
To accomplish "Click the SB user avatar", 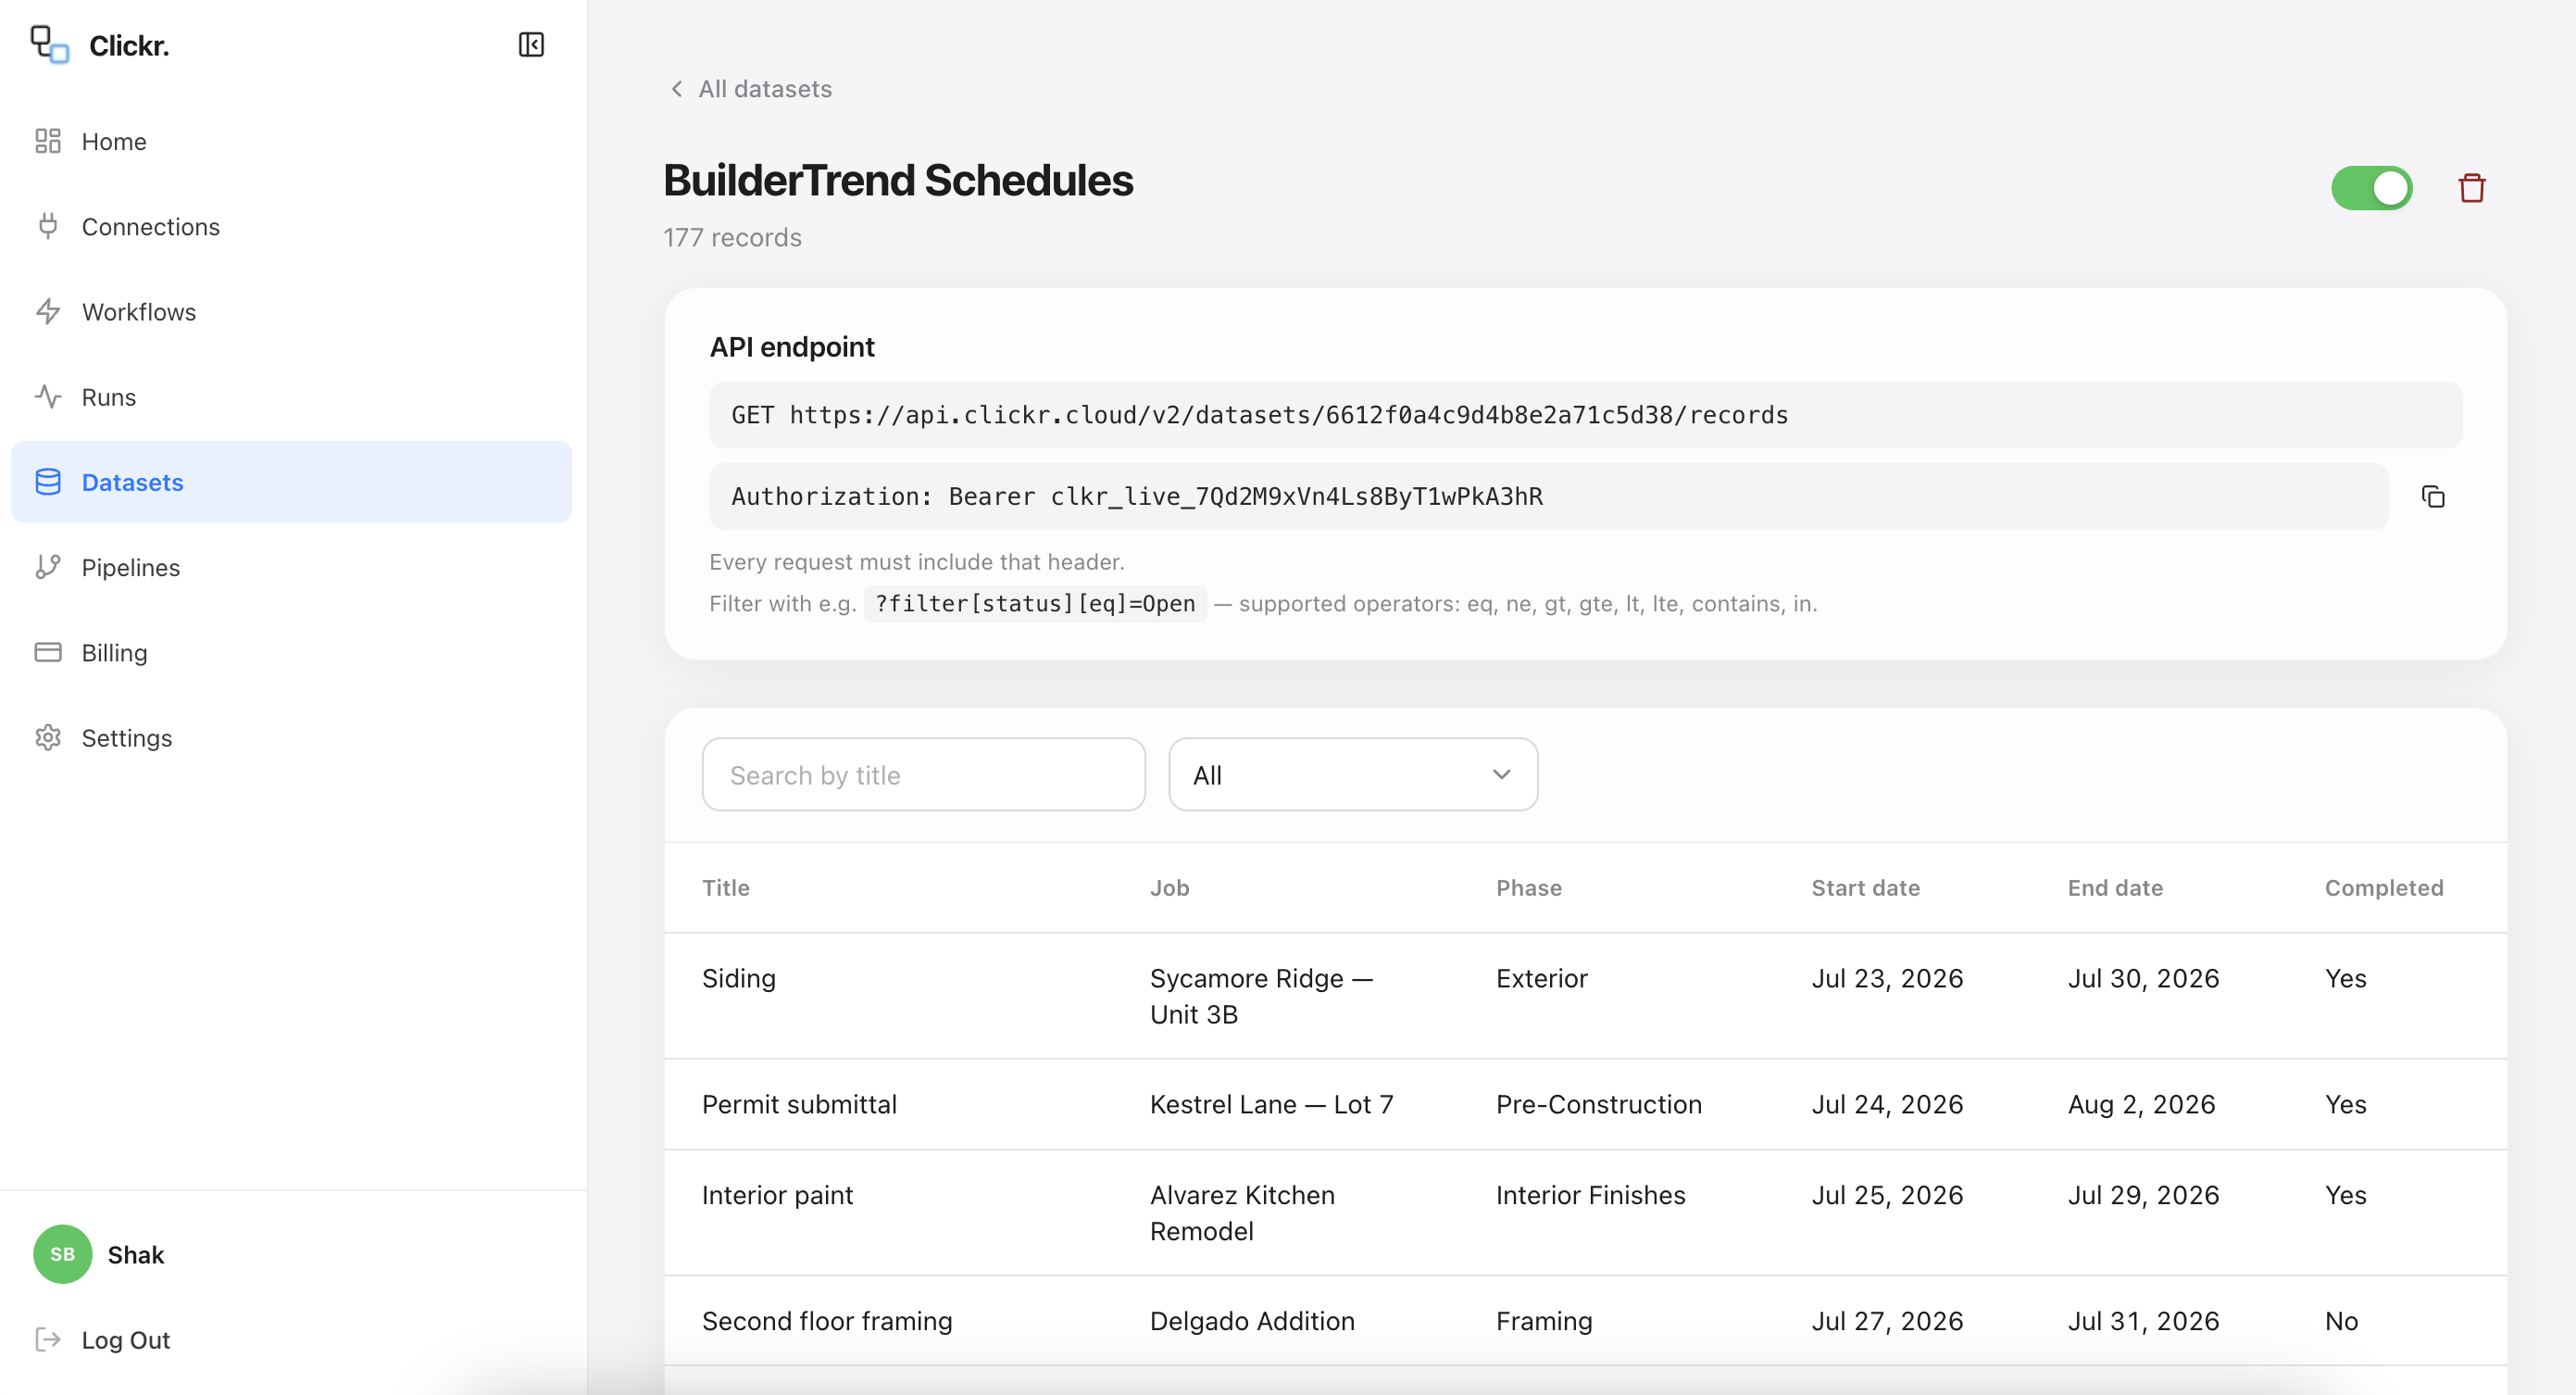I will tap(63, 1254).
